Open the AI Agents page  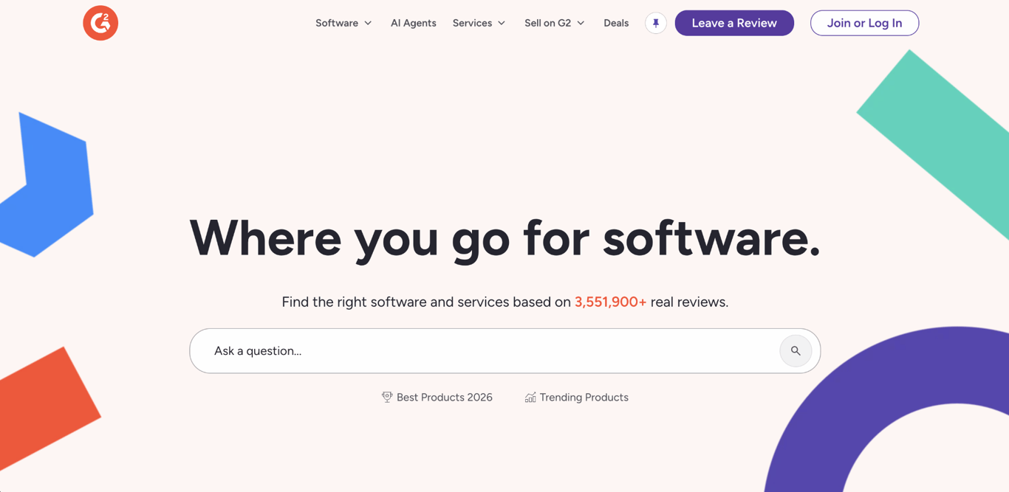(x=413, y=23)
